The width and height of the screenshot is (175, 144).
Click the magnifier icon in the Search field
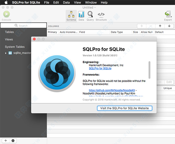(x=16, y=25)
